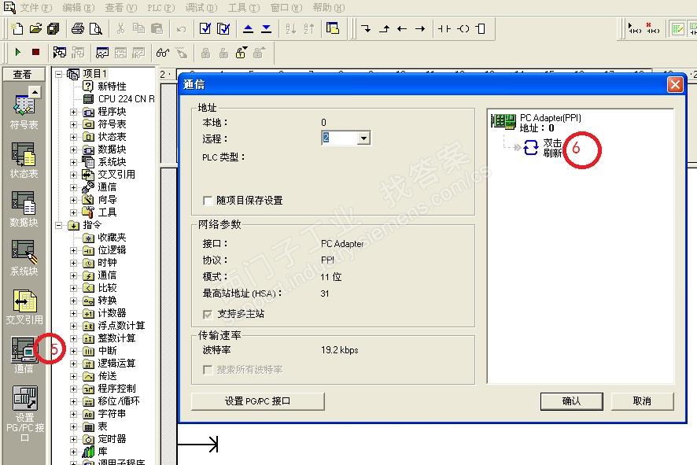Screen dimensions: 697x465
Task: Click the Print preview toolbar icon
Action: click(x=95, y=29)
